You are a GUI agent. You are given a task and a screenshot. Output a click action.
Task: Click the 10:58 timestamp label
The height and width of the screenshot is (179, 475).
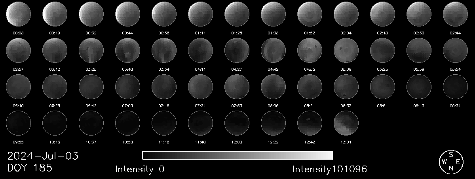127,142
